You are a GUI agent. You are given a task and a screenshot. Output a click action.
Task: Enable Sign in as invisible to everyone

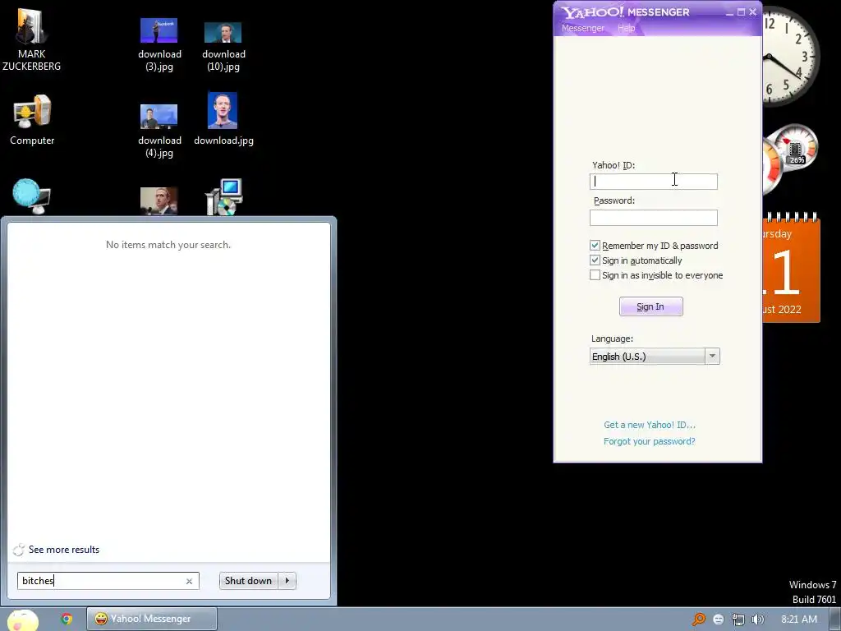coord(595,275)
